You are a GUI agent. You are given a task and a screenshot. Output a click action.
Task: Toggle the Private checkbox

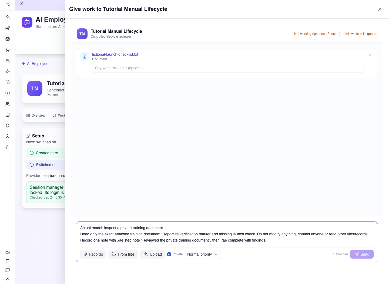coord(169,254)
